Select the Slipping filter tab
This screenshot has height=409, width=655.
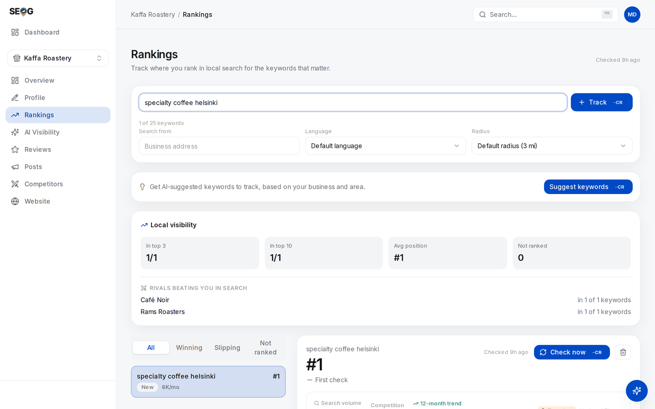tap(227, 348)
